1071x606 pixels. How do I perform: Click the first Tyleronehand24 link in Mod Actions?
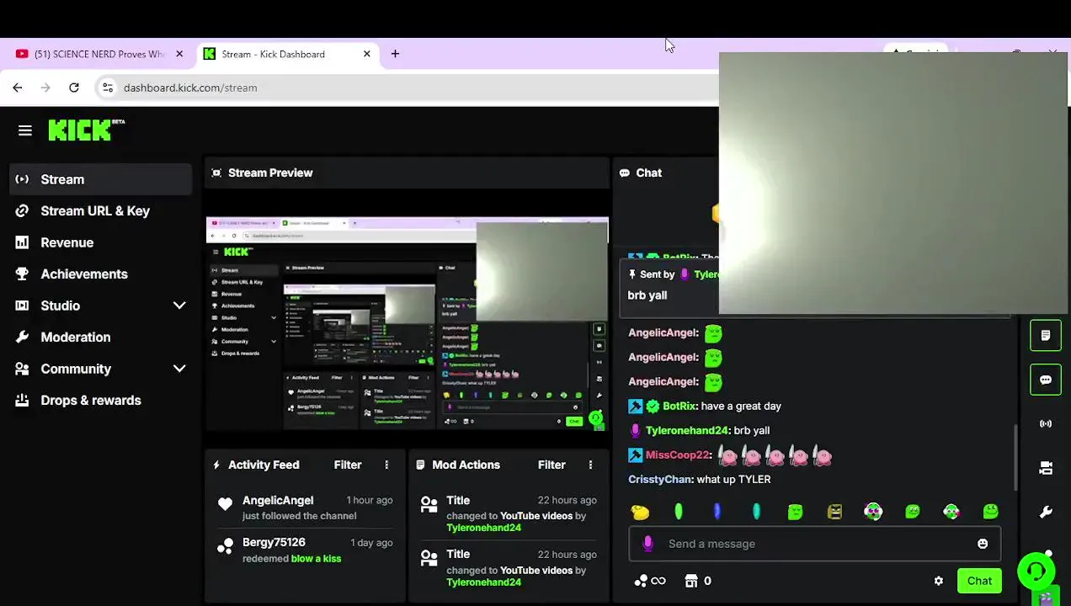click(x=483, y=528)
